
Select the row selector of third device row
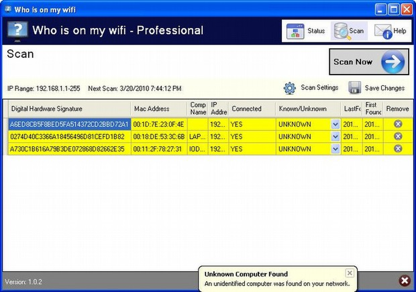(5, 149)
